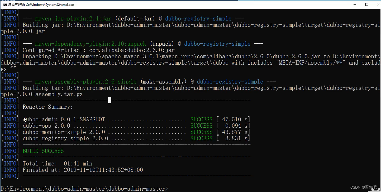Click 'maven-dependency-plugin:2.10:unpack' text
Image resolution: width=381 pixels, height=192 pixels.
91,44
